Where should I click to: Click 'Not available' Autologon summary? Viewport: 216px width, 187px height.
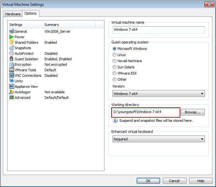(x=54, y=92)
